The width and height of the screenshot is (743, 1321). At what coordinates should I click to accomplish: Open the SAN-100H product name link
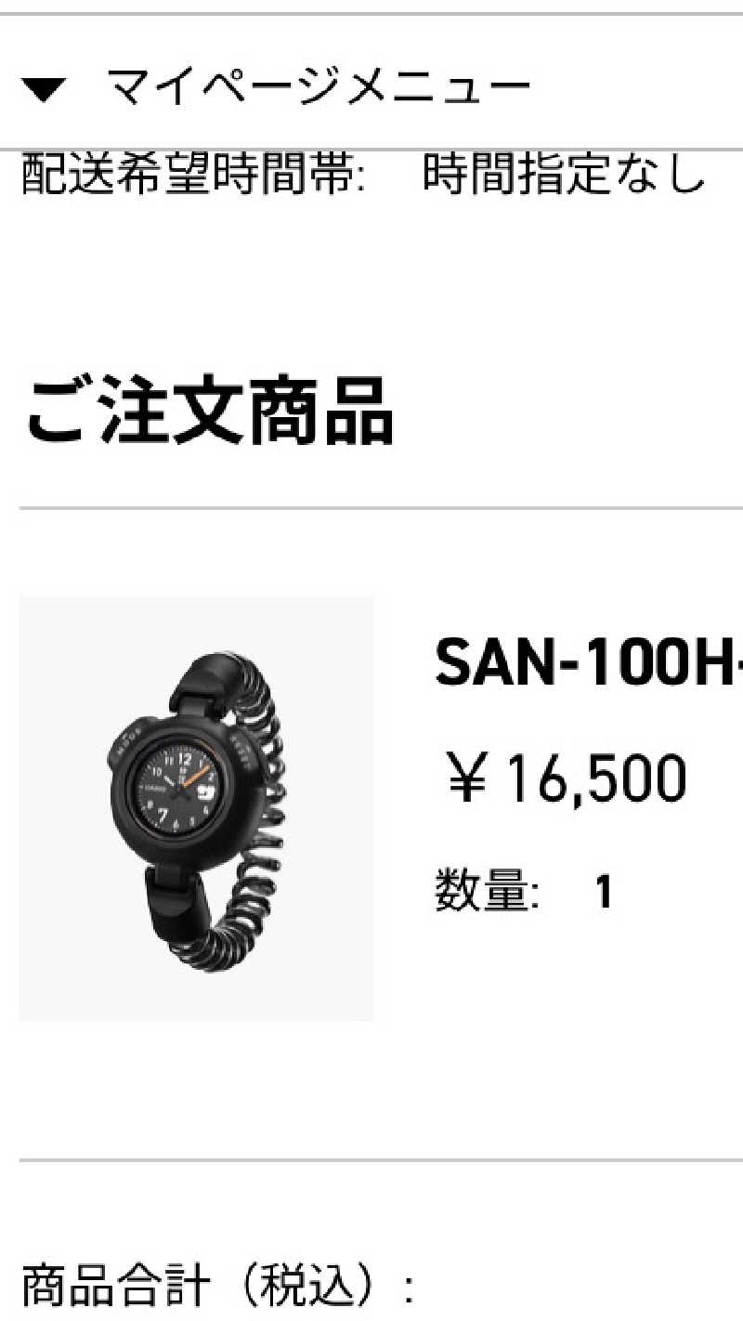click(589, 660)
